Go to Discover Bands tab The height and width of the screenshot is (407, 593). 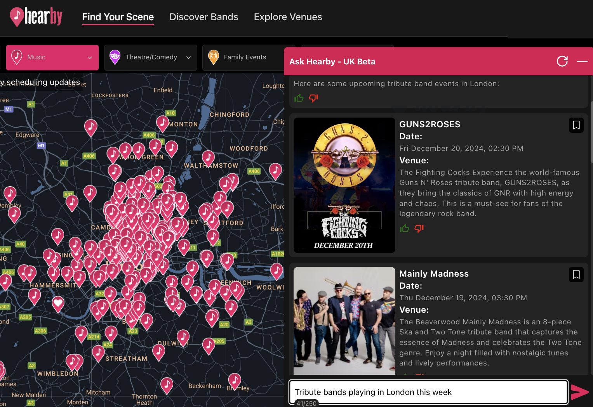(x=204, y=17)
